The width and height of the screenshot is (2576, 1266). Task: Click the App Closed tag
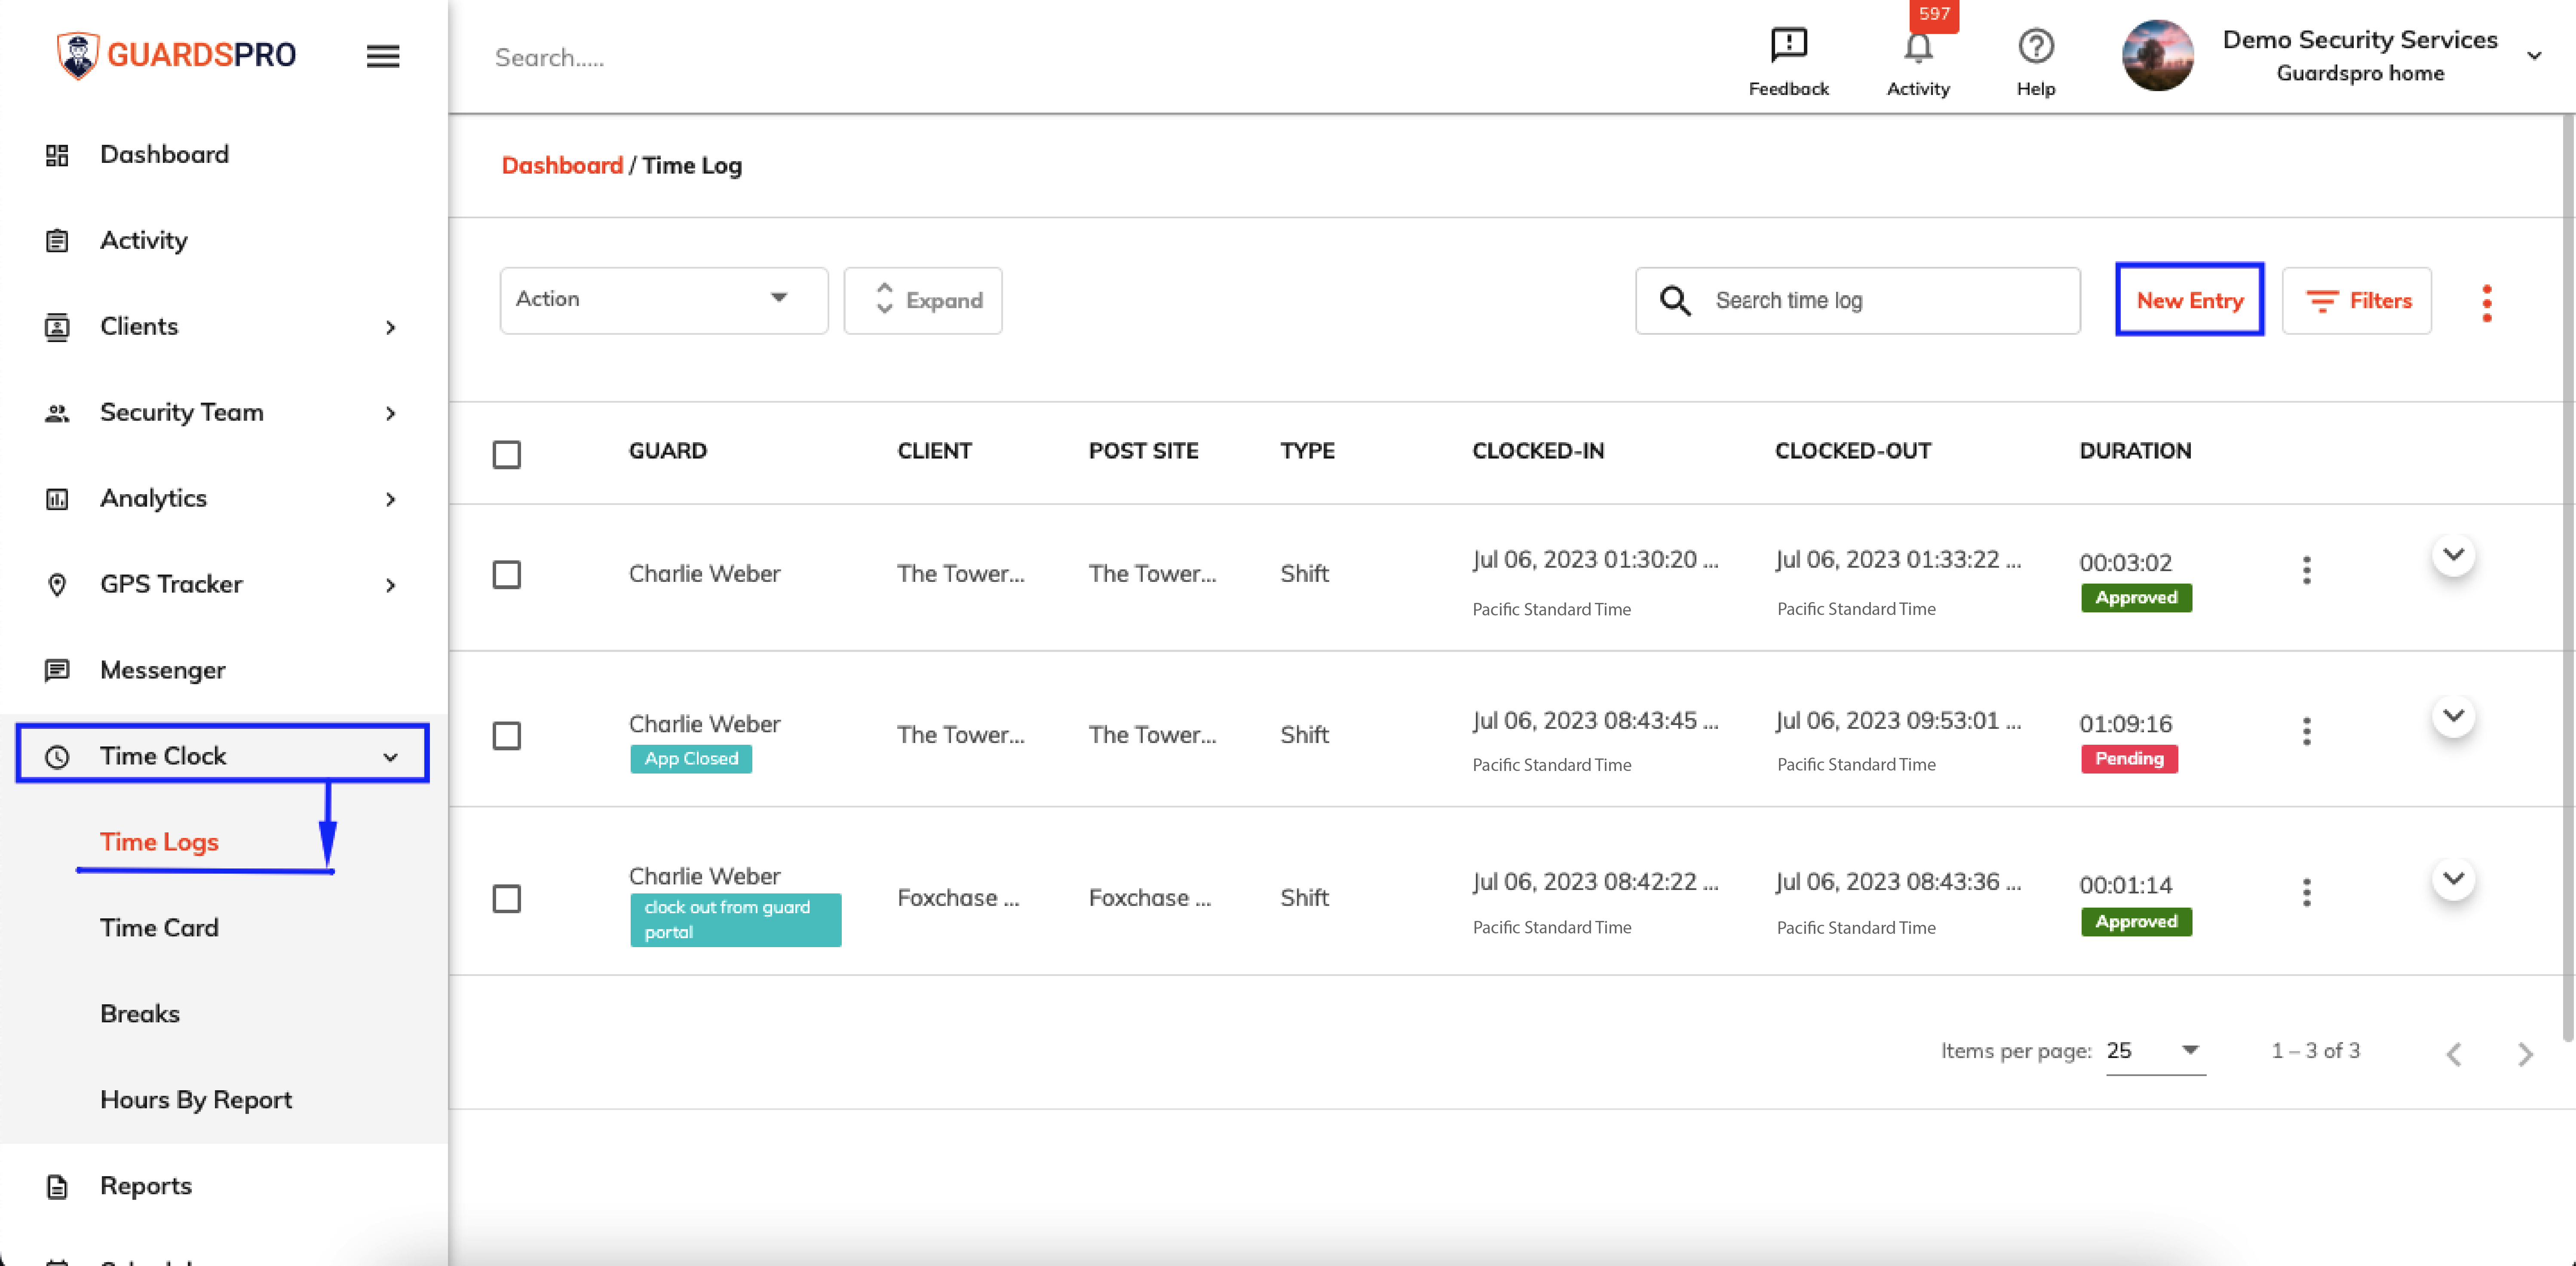(691, 758)
